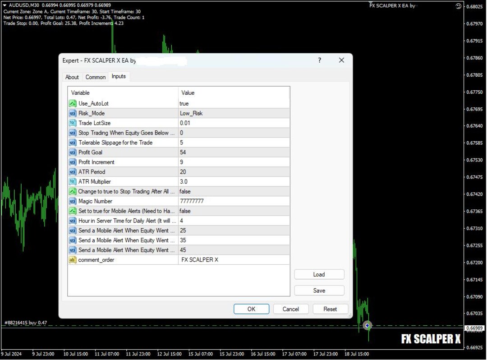Select the 123 icon next to Magic Number
Viewport: 487px width, 360px height.
(x=73, y=201)
